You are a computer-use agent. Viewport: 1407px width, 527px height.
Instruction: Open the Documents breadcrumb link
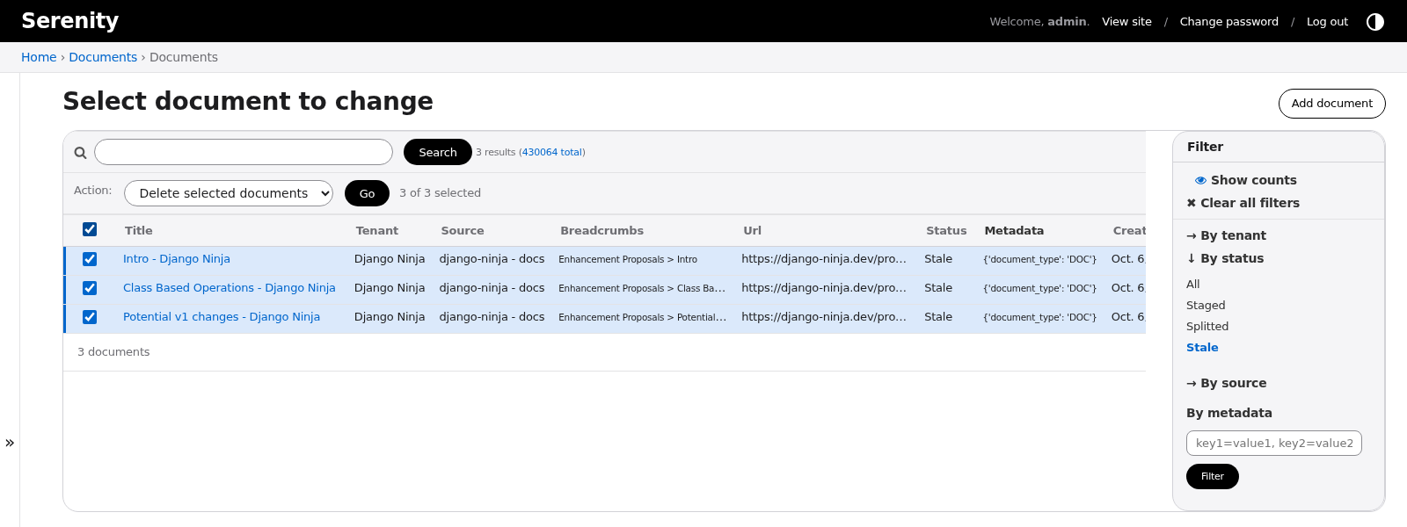coord(103,57)
